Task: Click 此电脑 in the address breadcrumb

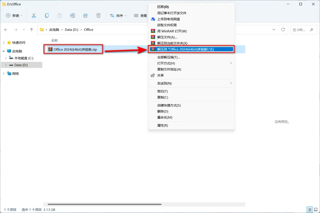Action: click(x=54, y=30)
